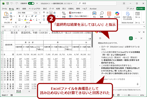The height and width of the screenshot is (99, 147).
Task: Switch to the 挿入 tab
Action: click(x=18, y=9)
